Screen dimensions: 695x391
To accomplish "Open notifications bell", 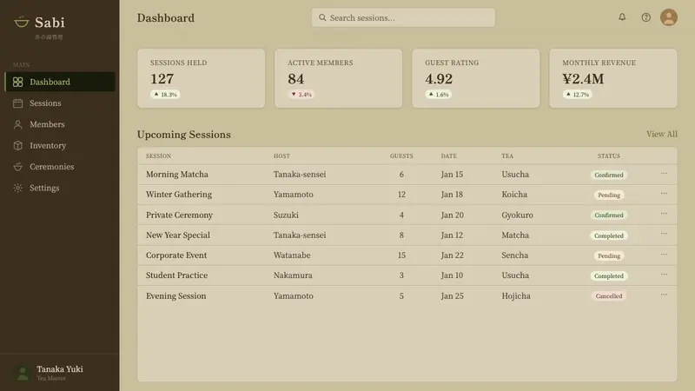I will pyautogui.click(x=622, y=17).
